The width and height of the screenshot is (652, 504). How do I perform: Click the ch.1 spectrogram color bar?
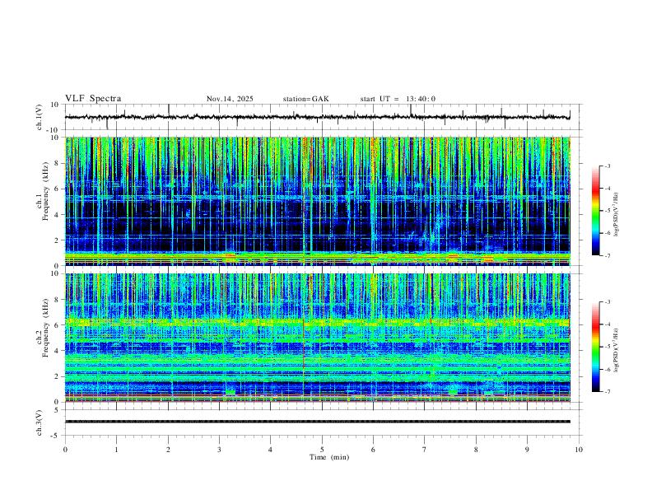tap(595, 211)
